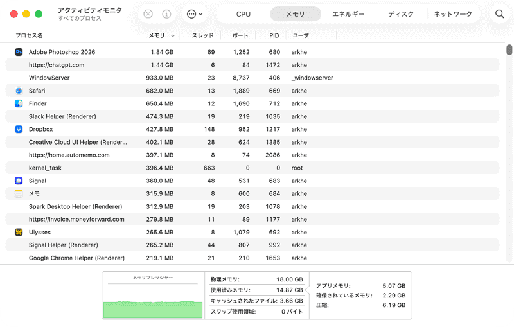514x327 pixels.
Task: Switch to the CPU tab
Action: (x=244, y=14)
